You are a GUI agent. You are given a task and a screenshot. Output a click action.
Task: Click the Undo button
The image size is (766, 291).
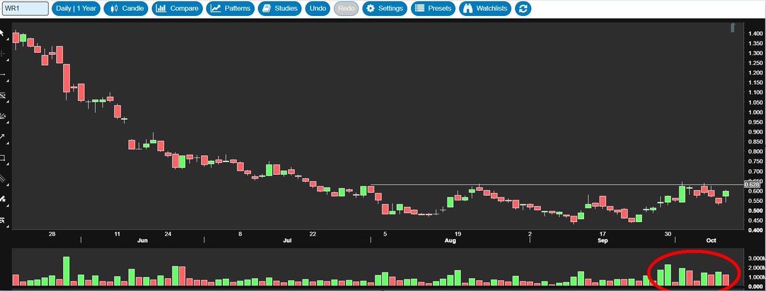pyautogui.click(x=318, y=9)
